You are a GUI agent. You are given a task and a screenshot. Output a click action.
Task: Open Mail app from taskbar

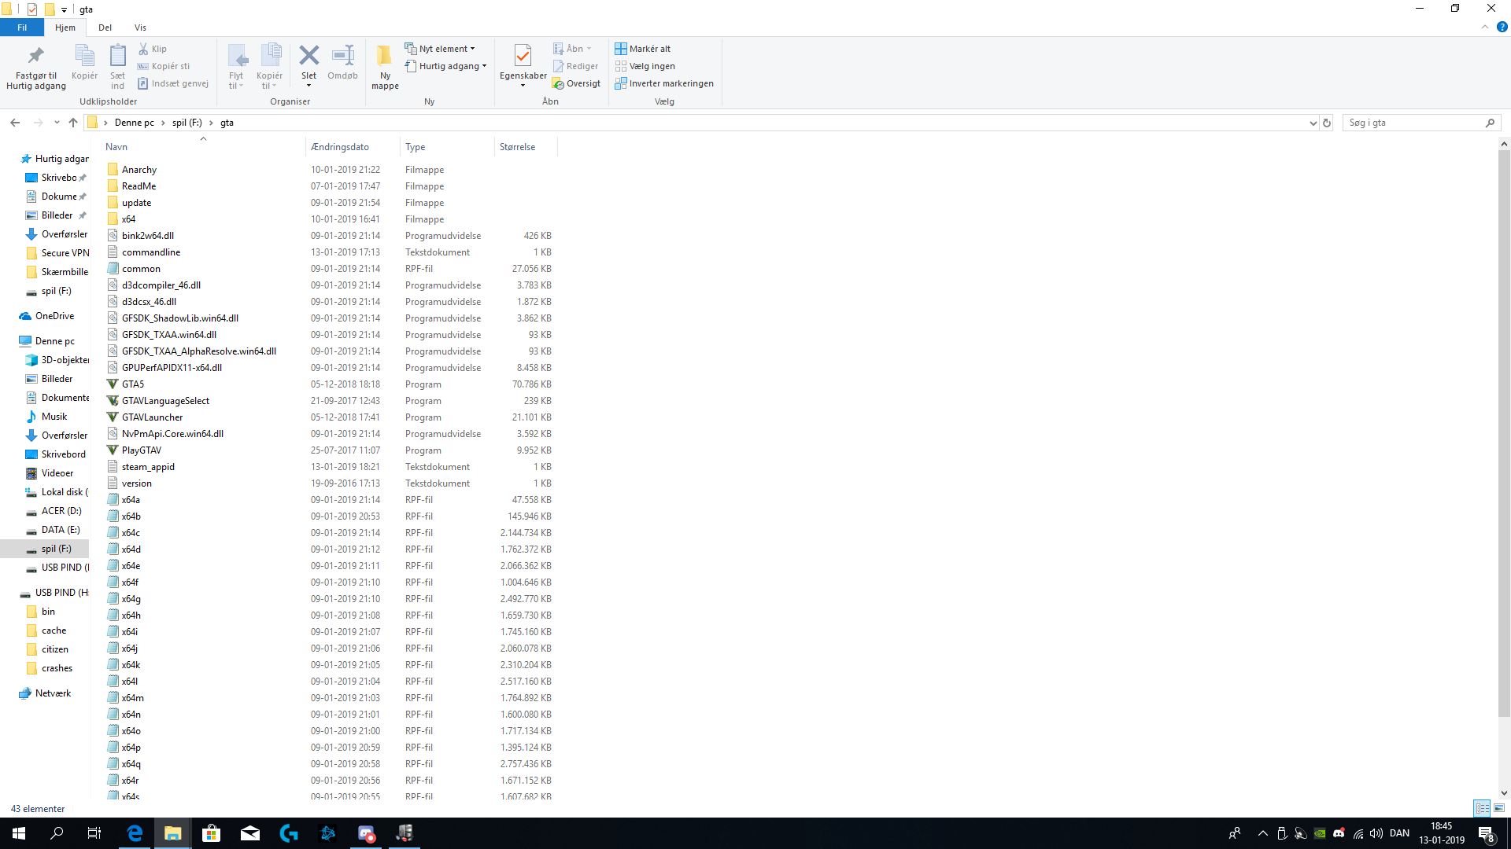point(250,833)
